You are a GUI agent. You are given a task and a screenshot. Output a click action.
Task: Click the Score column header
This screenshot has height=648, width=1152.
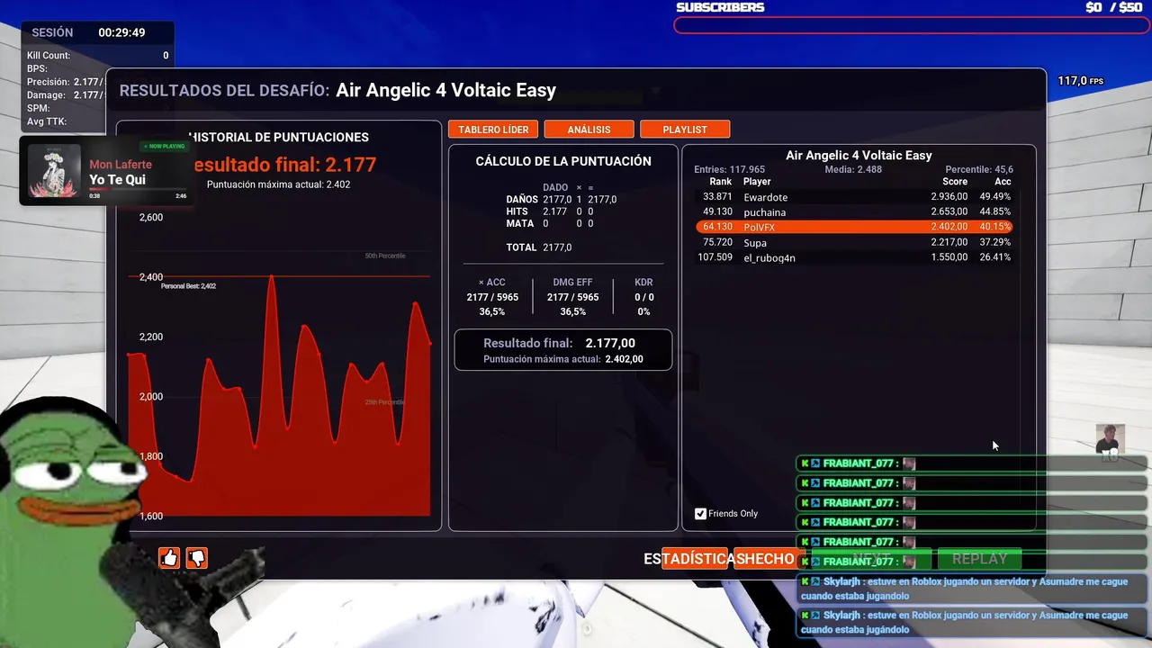(x=955, y=182)
